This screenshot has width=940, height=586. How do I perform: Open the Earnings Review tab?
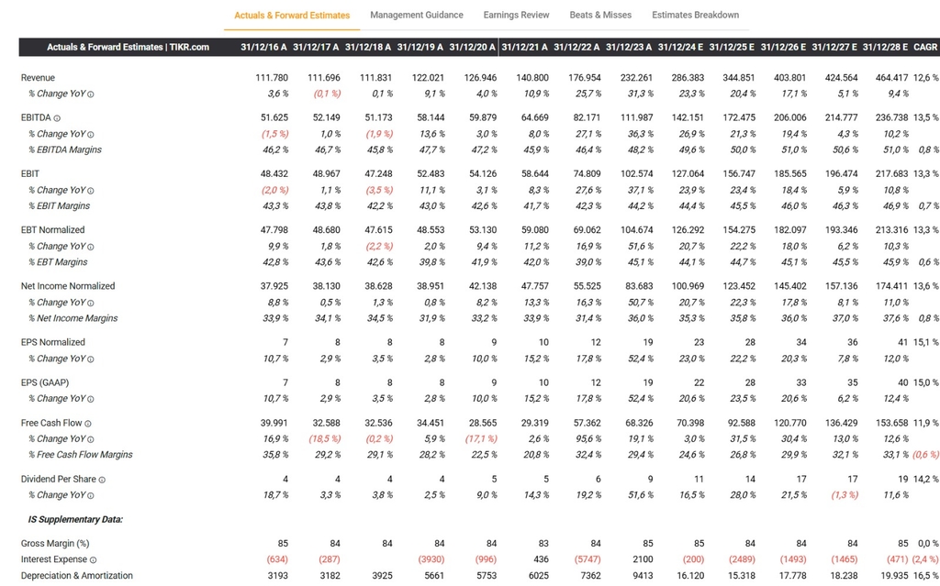click(516, 15)
